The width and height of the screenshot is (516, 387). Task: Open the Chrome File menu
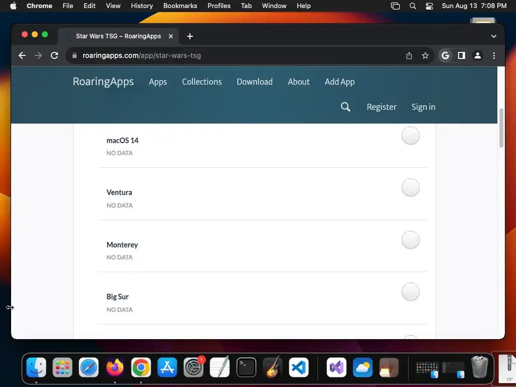pos(68,6)
